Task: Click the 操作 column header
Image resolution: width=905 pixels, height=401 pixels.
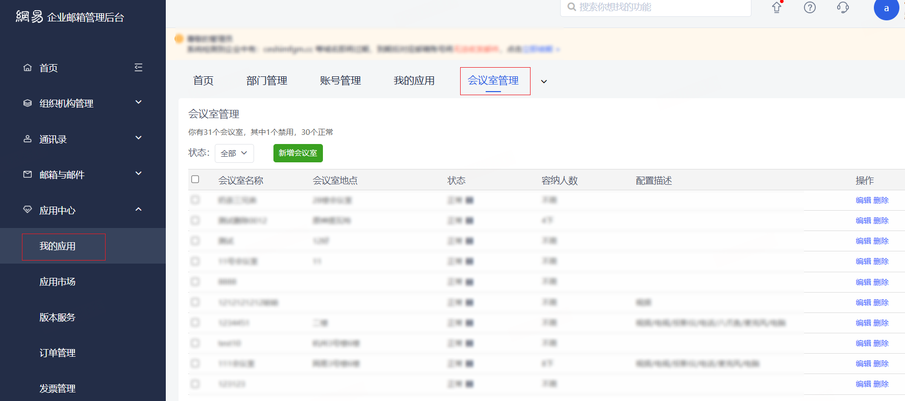Action: 865,180
